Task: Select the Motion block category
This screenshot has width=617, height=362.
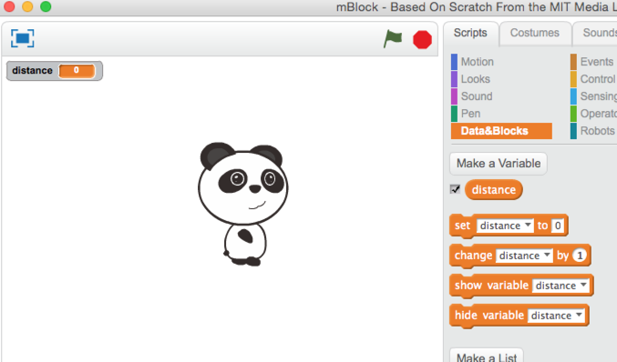Action: tap(477, 62)
